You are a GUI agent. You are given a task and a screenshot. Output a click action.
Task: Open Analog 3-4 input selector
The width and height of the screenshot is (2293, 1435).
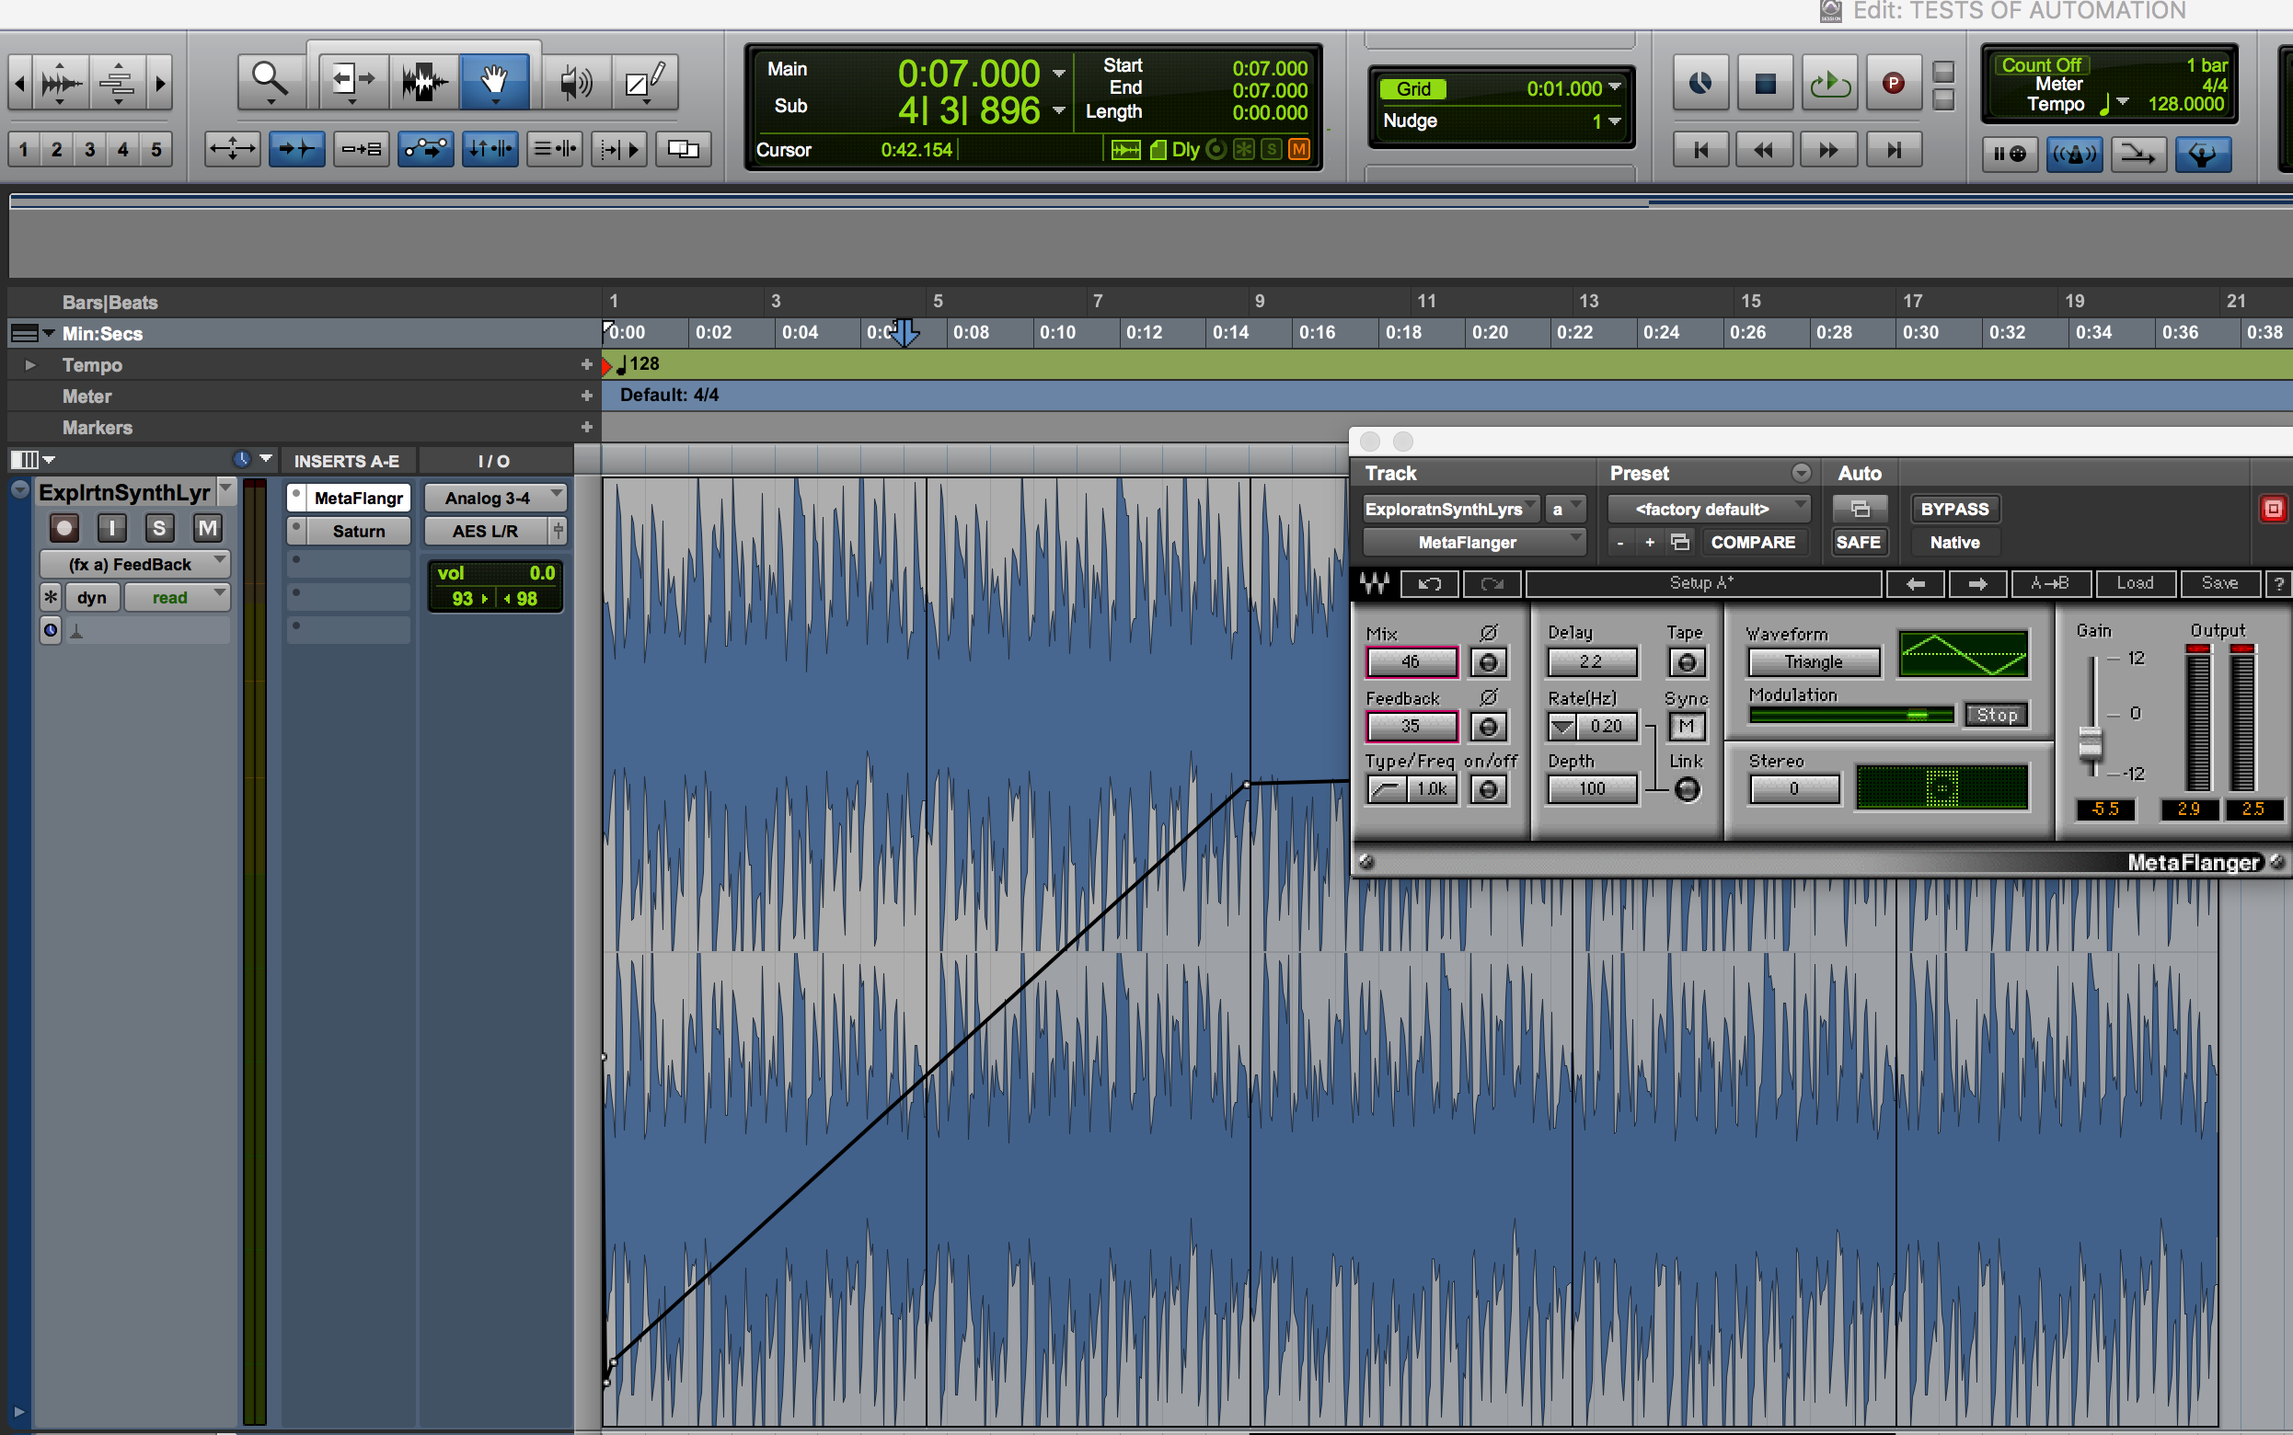click(x=494, y=498)
